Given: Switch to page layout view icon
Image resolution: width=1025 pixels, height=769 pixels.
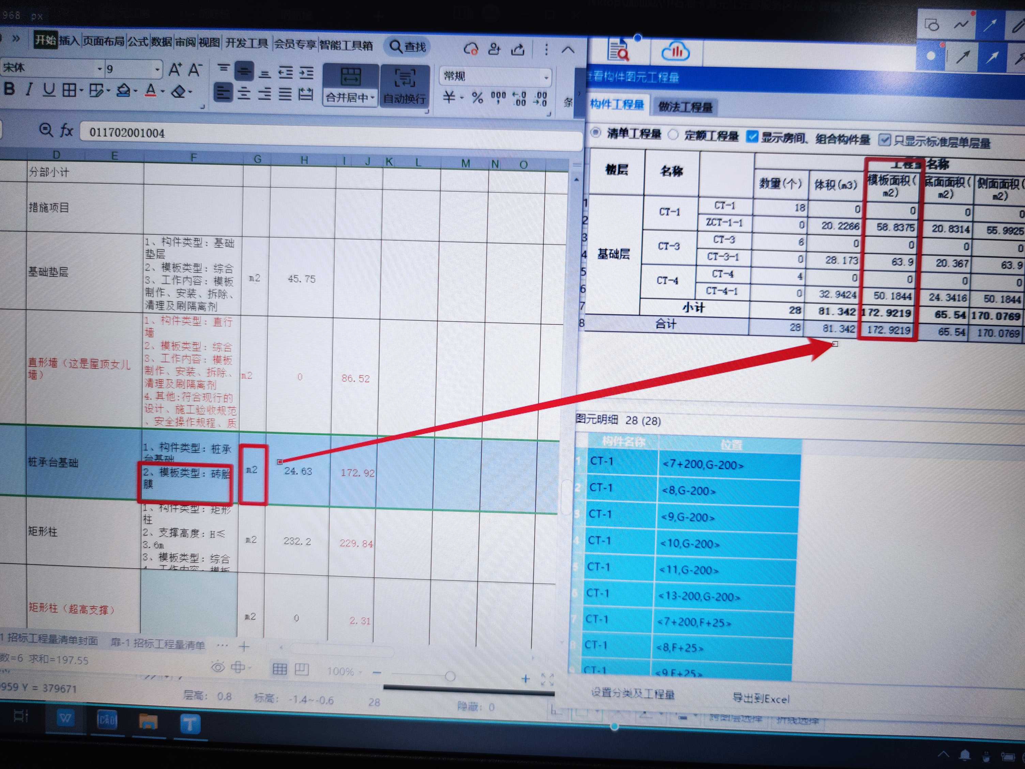Looking at the screenshot, I should pos(302,669).
